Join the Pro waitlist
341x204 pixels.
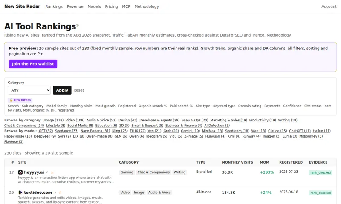(x=33, y=64)
